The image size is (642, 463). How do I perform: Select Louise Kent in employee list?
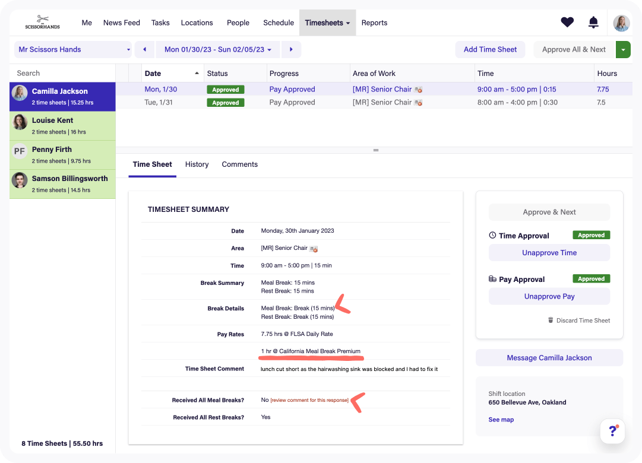[62, 126]
